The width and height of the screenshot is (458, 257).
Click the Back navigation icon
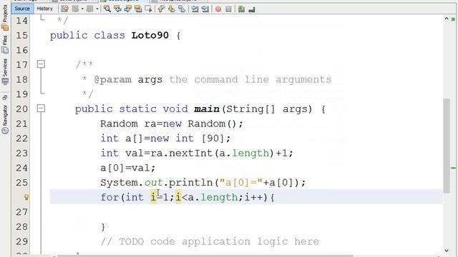point(75,9)
